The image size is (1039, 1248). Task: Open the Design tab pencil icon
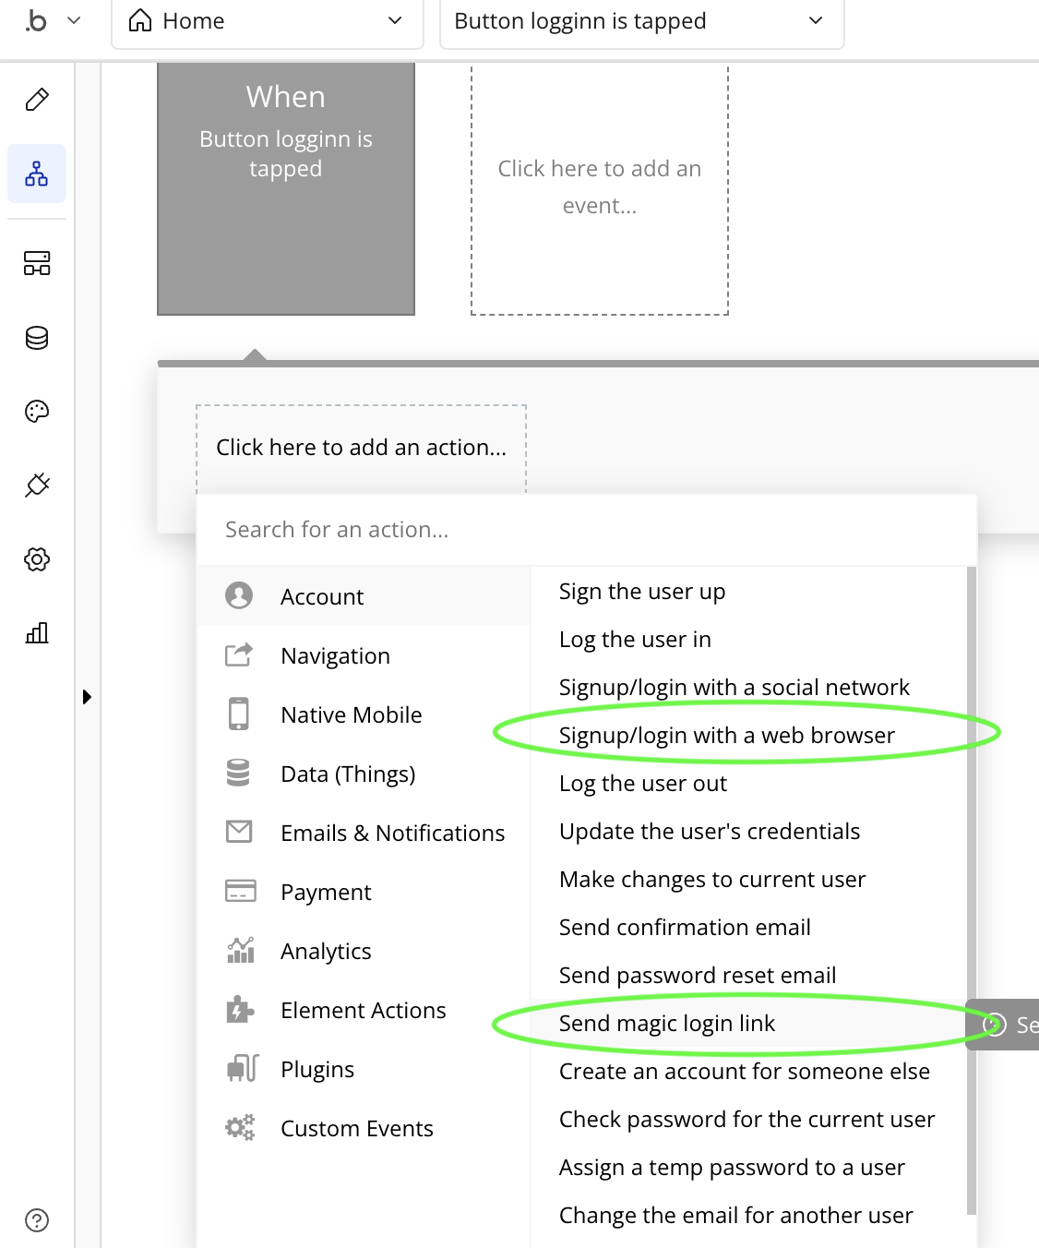[x=37, y=100]
